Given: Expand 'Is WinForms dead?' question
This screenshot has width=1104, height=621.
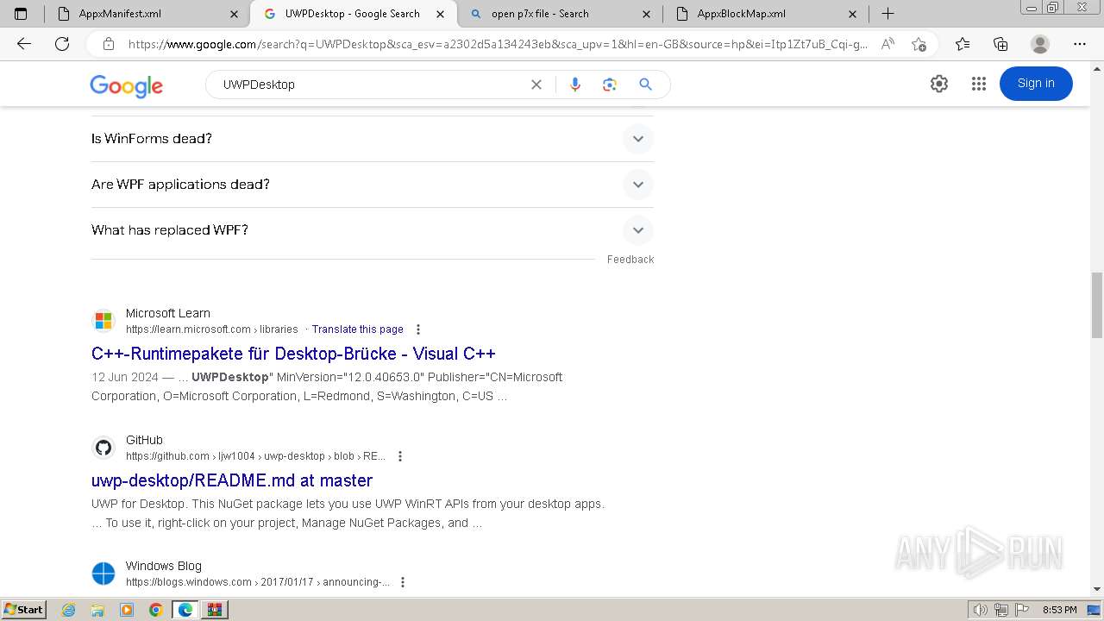Looking at the screenshot, I should coord(373,139).
